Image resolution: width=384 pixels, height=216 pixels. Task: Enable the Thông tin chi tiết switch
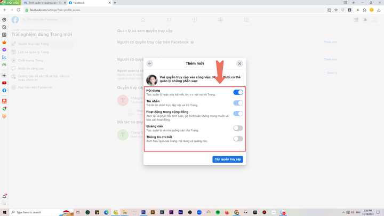click(238, 139)
